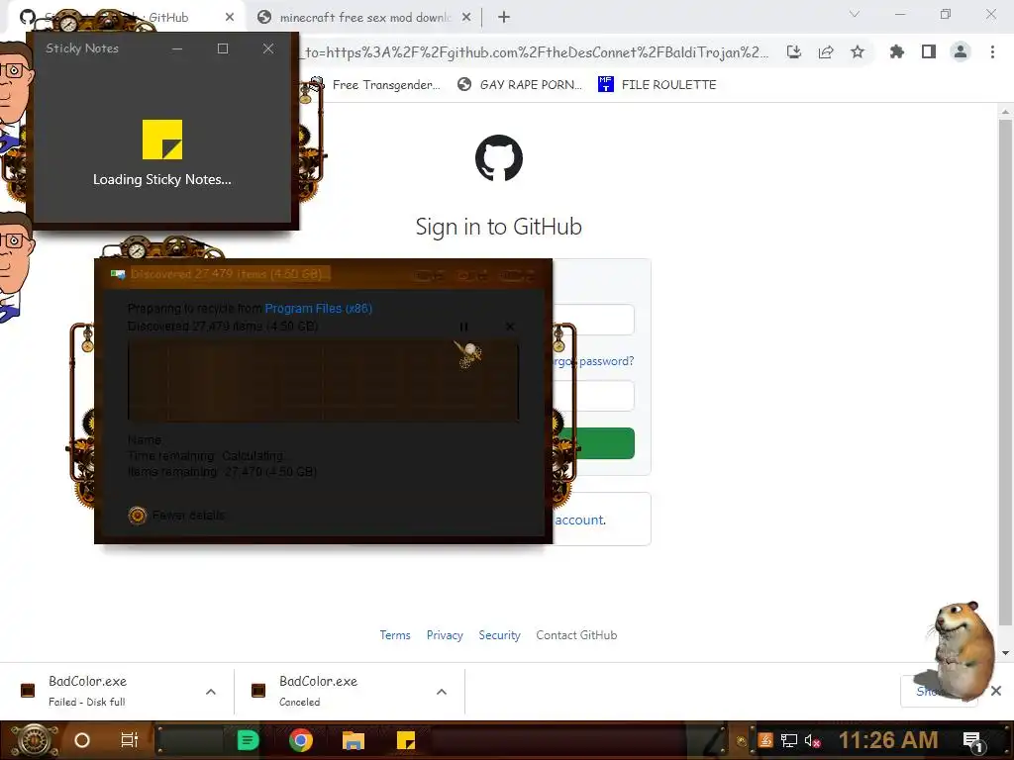This screenshot has width=1014, height=760.
Task: Open the green chat app on taskbar
Action: (x=249, y=740)
